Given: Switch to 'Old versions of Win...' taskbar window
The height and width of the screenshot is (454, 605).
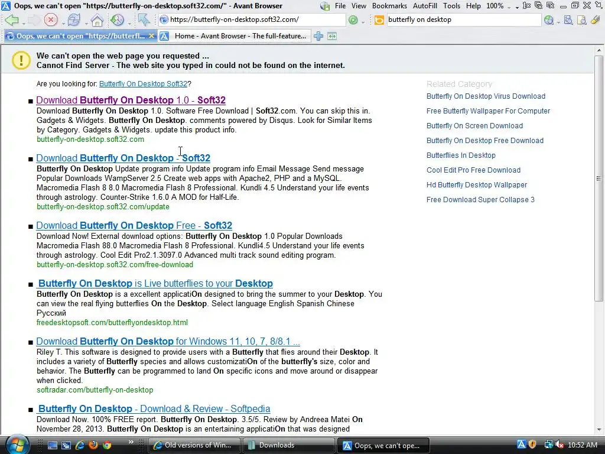Looking at the screenshot, I should (194, 445).
